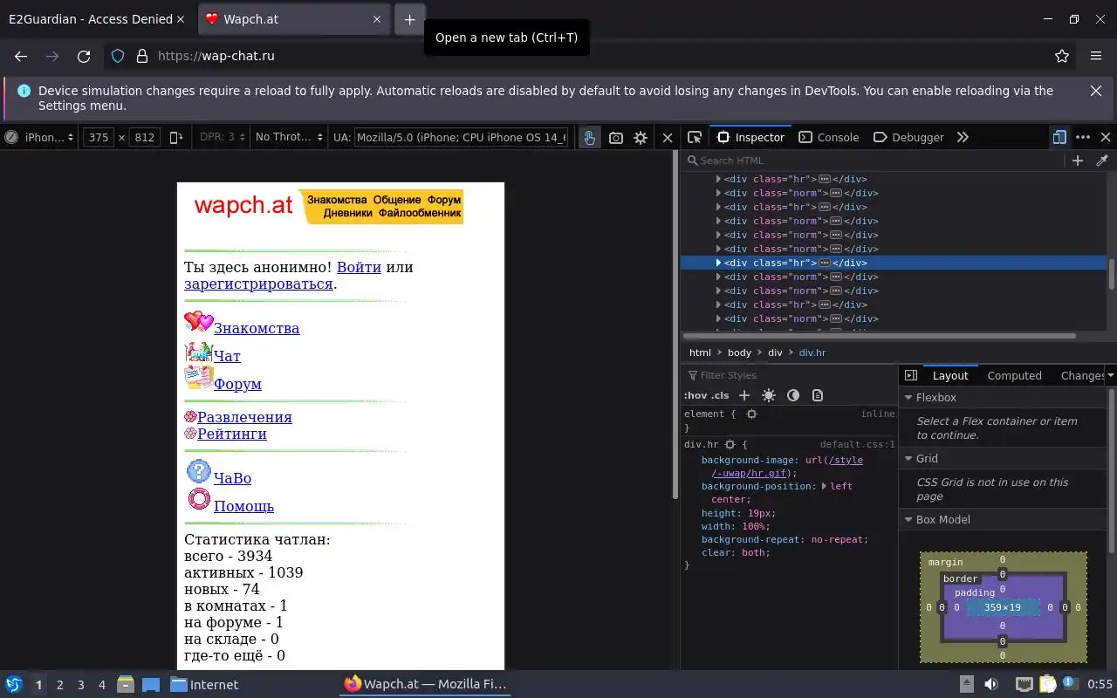The image size is (1117, 698).
Task: Switch to the Computed tab
Action: (x=1014, y=375)
